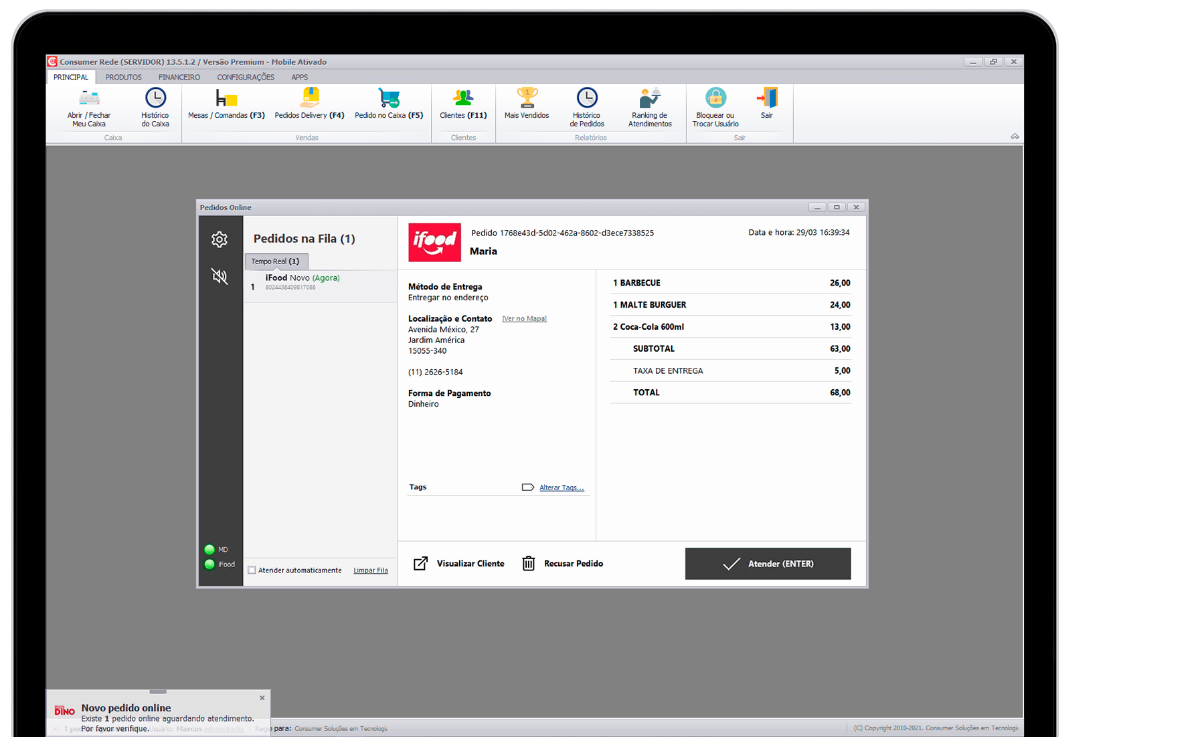
Task: Minimize the Pedidos Online window
Action: 817,207
